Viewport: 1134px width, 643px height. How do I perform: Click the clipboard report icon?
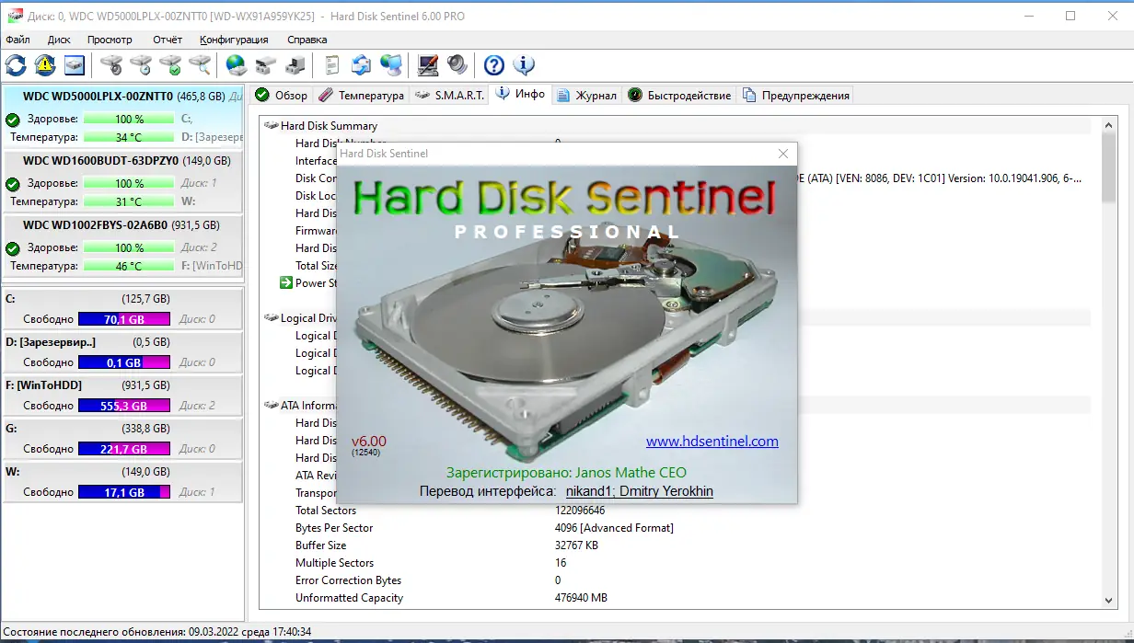point(331,64)
